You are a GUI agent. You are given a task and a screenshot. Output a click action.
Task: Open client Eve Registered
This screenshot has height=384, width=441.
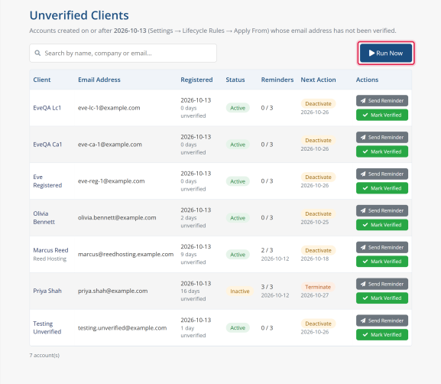point(47,181)
